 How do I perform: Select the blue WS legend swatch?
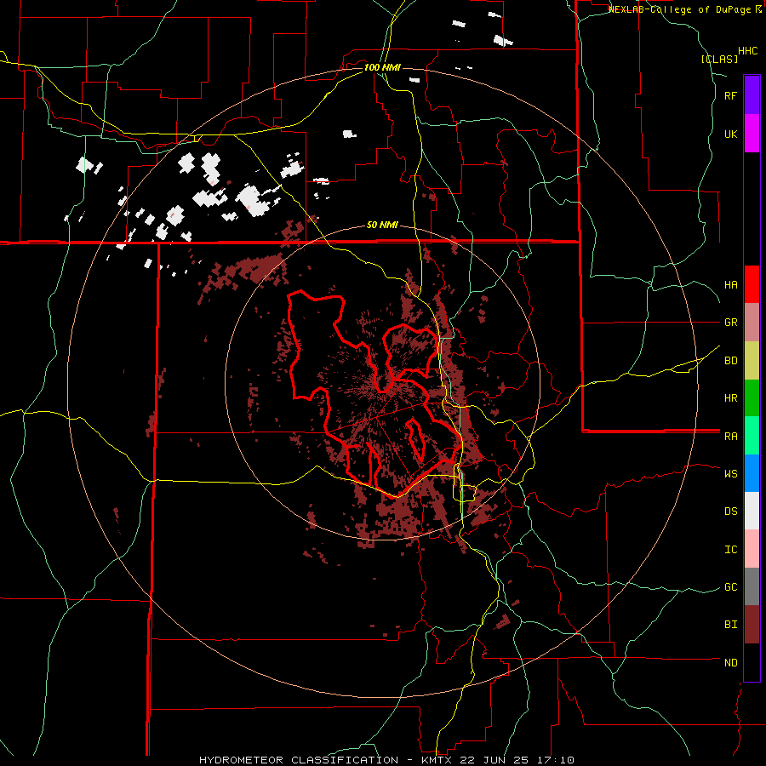point(752,473)
